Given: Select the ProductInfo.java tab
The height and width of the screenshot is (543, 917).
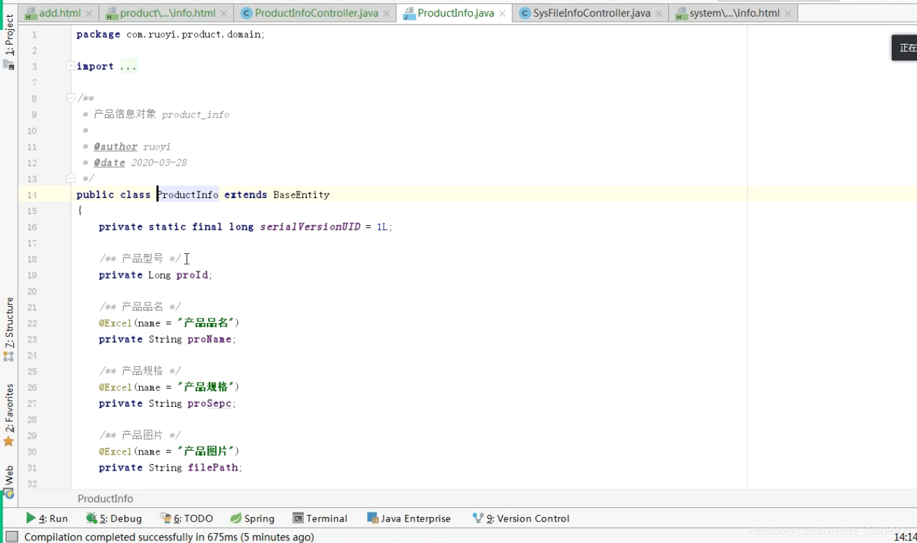Looking at the screenshot, I should click(x=456, y=13).
